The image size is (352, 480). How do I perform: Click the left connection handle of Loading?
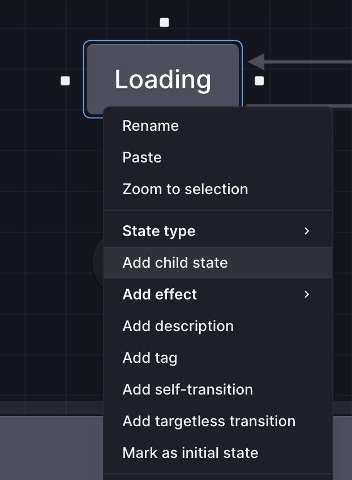(x=66, y=81)
